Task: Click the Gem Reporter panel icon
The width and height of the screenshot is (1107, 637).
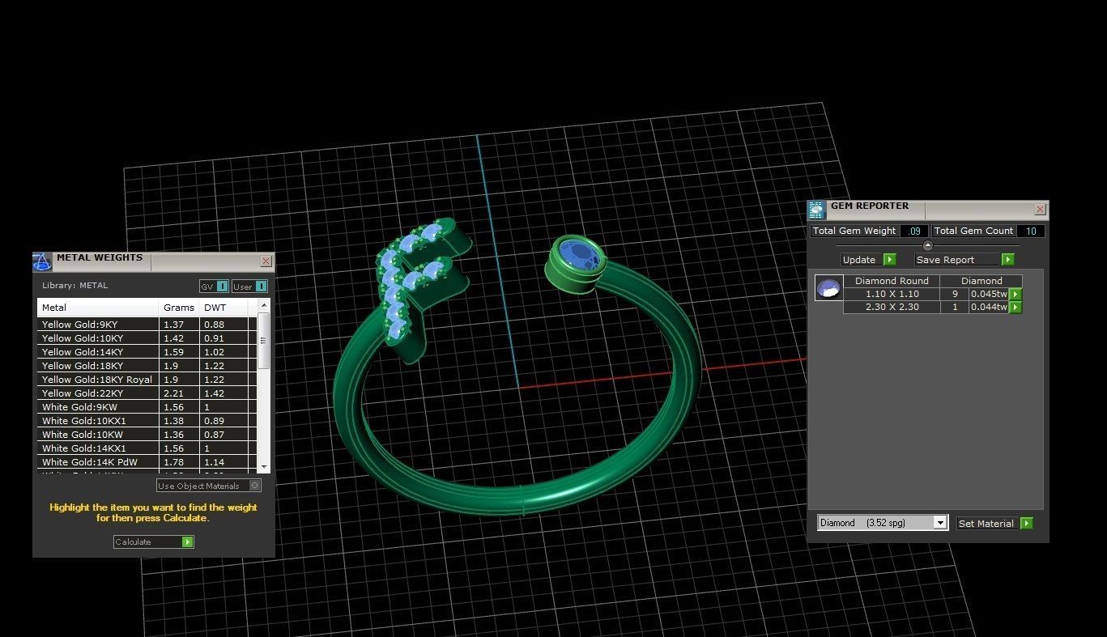Action: point(816,210)
